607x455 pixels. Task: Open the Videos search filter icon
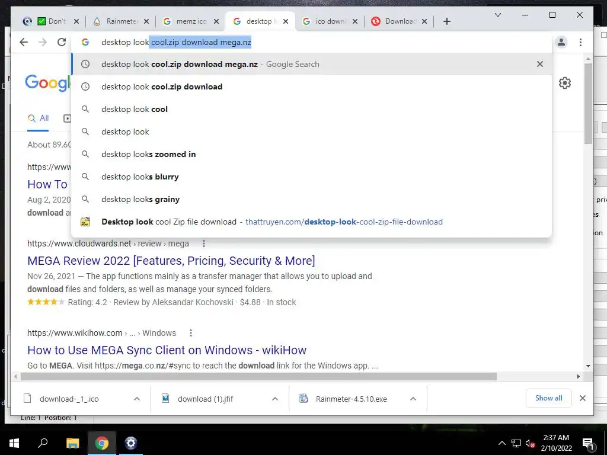[x=67, y=118]
